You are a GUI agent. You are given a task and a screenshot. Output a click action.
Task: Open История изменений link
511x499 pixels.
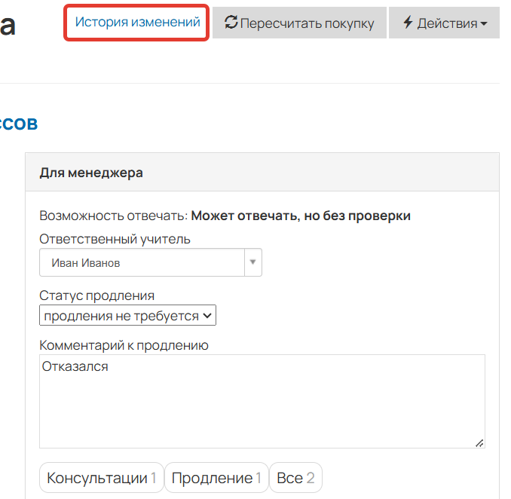tap(137, 23)
